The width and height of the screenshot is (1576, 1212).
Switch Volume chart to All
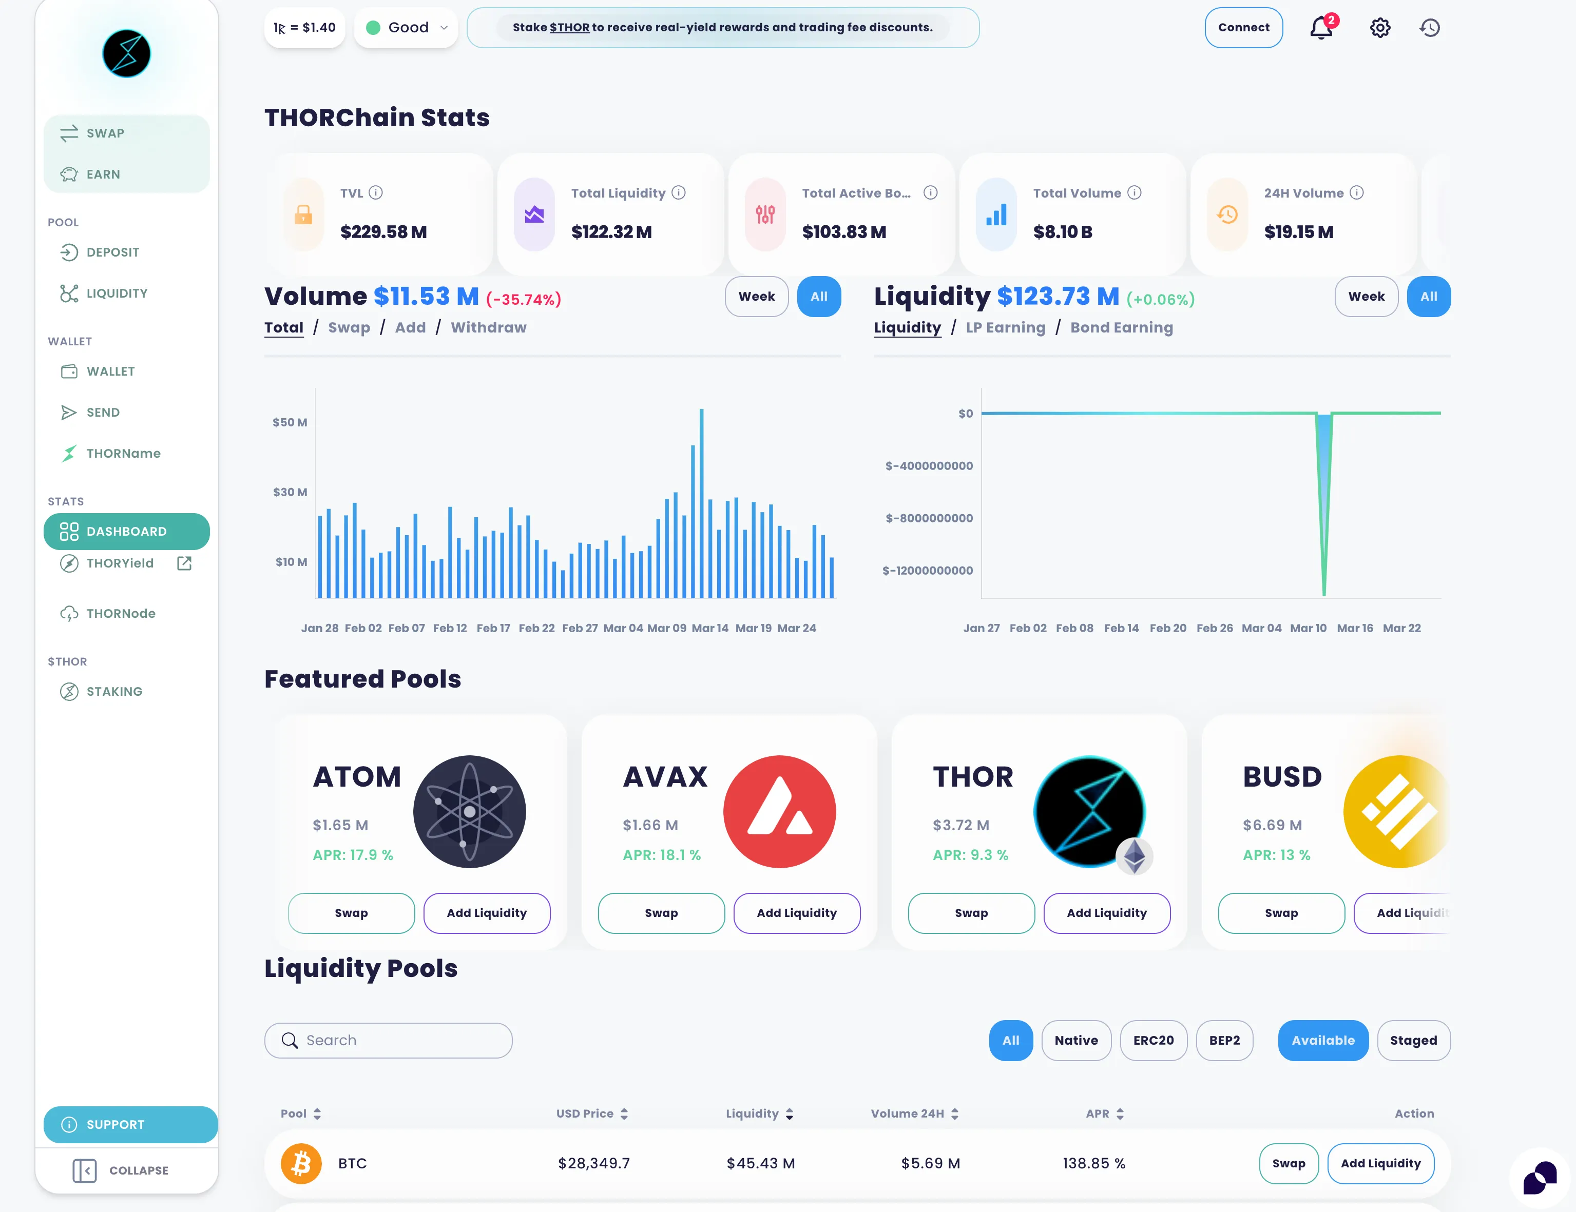pos(818,297)
